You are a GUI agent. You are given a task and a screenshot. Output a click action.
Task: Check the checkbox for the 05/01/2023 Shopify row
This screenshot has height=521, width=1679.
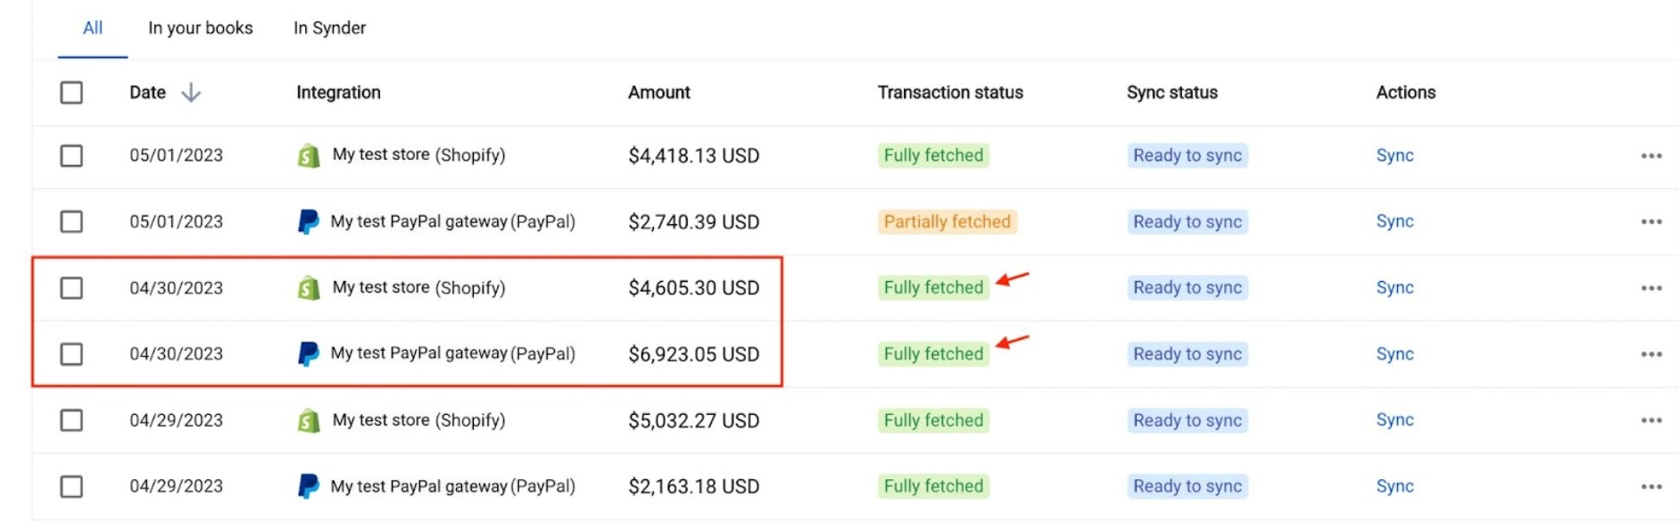[x=72, y=155]
